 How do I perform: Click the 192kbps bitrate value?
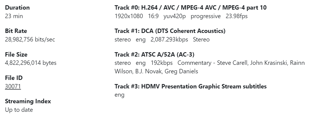(162, 63)
